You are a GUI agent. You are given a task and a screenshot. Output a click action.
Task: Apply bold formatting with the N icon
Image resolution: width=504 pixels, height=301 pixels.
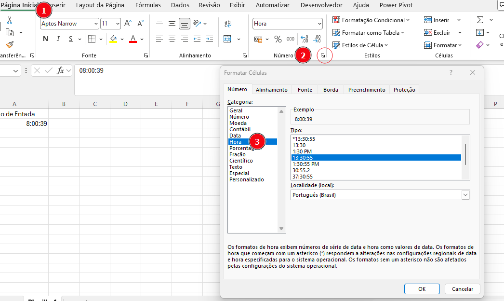click(x=45, y=39)
